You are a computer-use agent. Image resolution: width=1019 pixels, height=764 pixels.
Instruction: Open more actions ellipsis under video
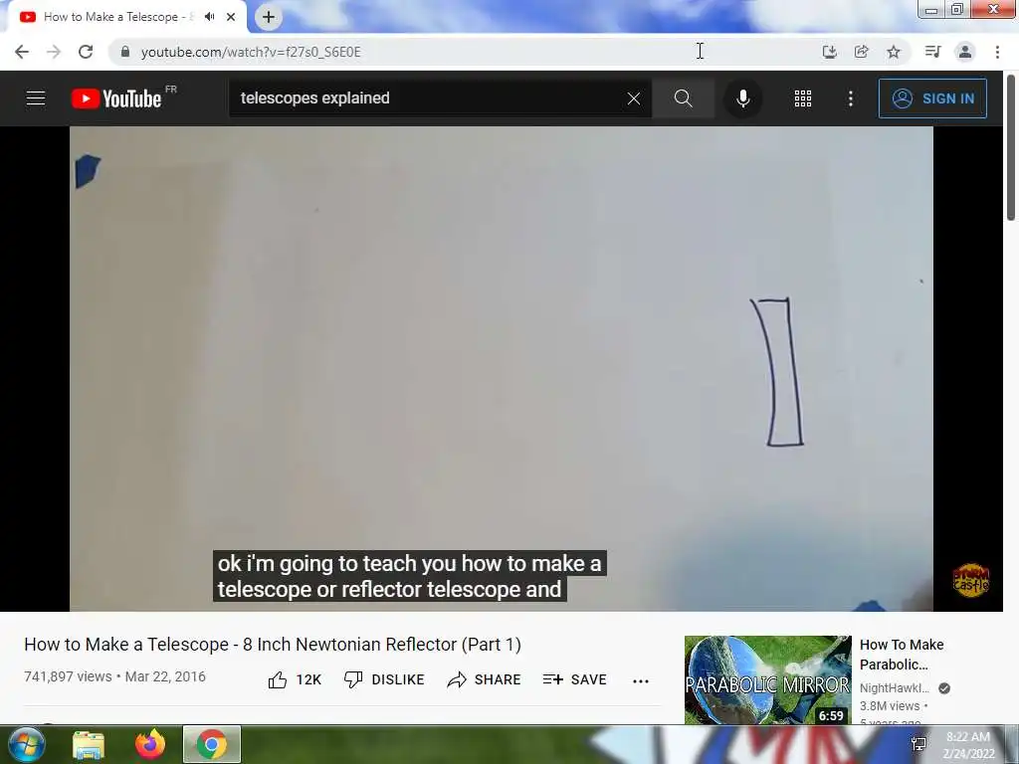641,680
